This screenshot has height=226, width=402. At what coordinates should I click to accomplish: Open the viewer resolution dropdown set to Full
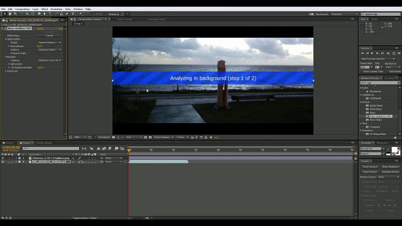134,137
